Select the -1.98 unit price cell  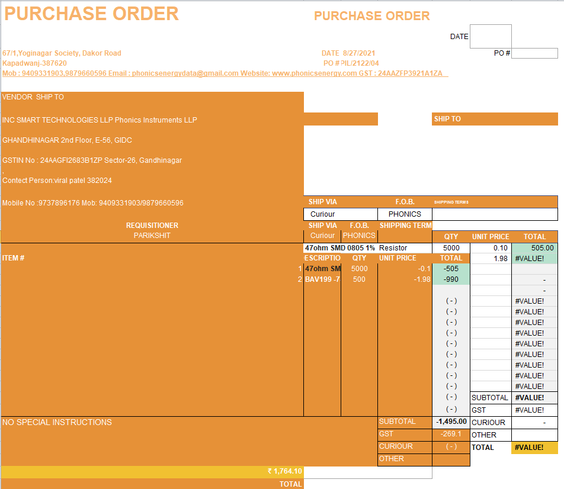[x=405, y=279]
